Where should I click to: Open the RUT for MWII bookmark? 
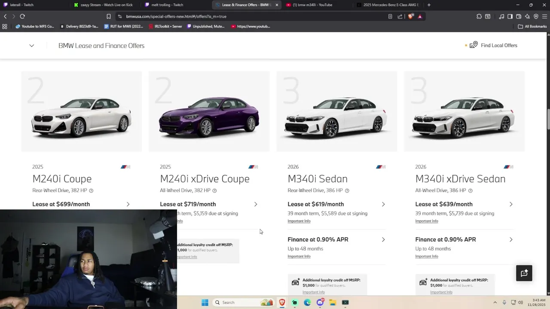point(123,26)
